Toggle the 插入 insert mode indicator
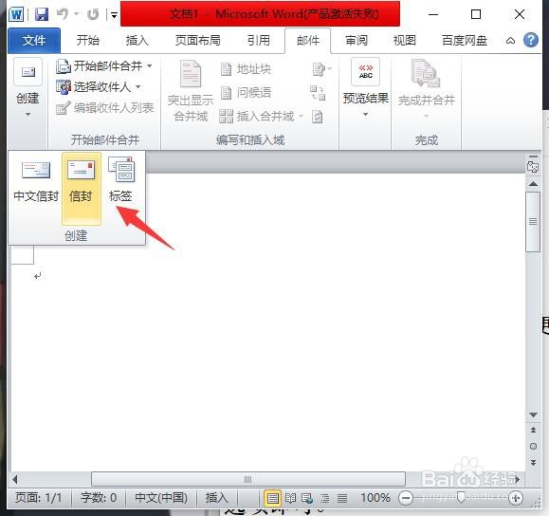 (x=216, y=497)
